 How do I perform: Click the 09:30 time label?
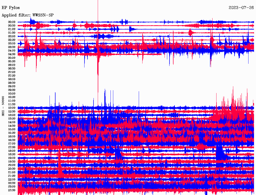[12, 90]
